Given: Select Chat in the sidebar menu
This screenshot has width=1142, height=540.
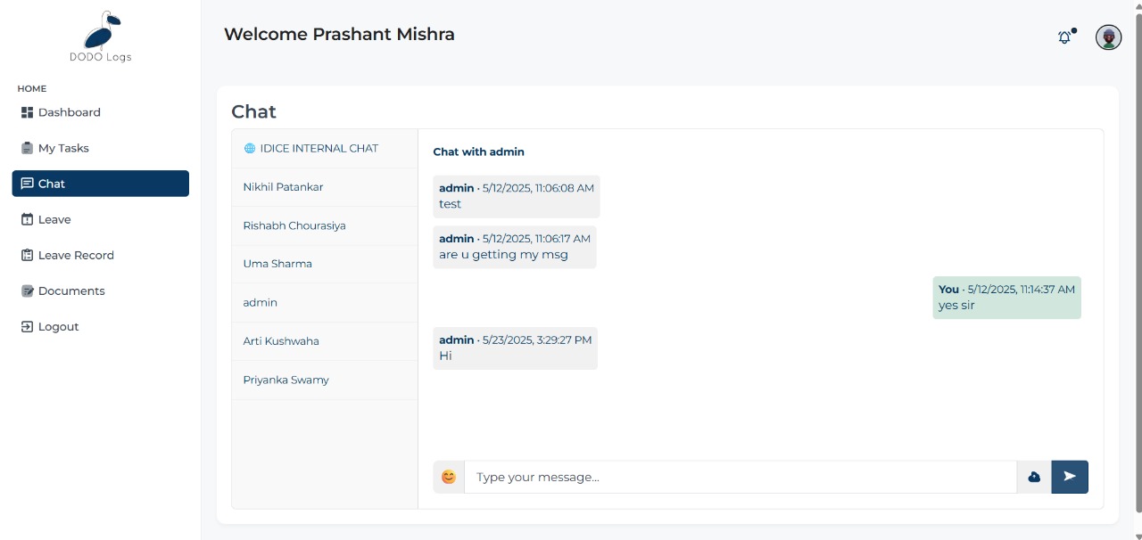Looking at the screenshot, I should tap(51, 184).
